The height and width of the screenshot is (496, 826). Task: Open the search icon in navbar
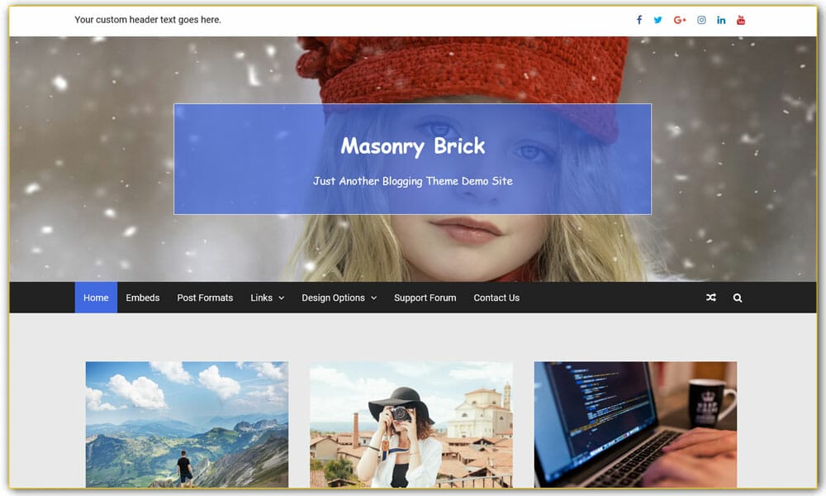coord(737,298)
